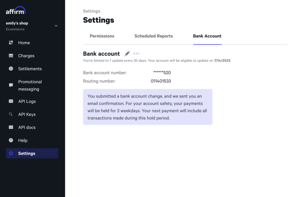This screenshot has width=305, height=197.
Task: Click the Edit link for bank account
Action: [136, 54]
